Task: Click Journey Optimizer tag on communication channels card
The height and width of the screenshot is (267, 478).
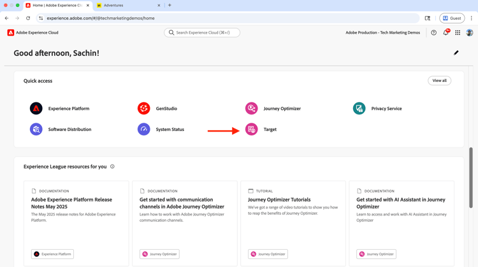Action: click(159, 254)
